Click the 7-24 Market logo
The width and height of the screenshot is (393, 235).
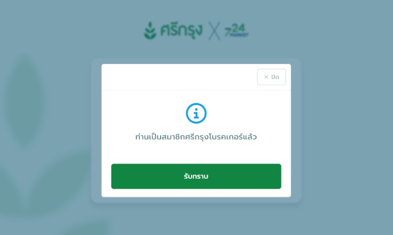coord(236,30)
